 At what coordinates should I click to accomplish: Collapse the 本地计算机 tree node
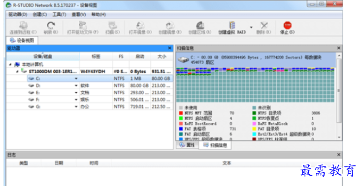pos(10,64)
